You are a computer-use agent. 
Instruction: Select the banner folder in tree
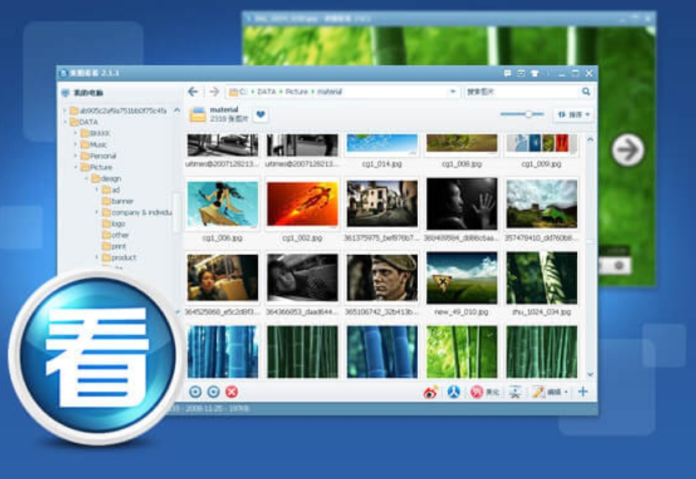coord(117,201)
